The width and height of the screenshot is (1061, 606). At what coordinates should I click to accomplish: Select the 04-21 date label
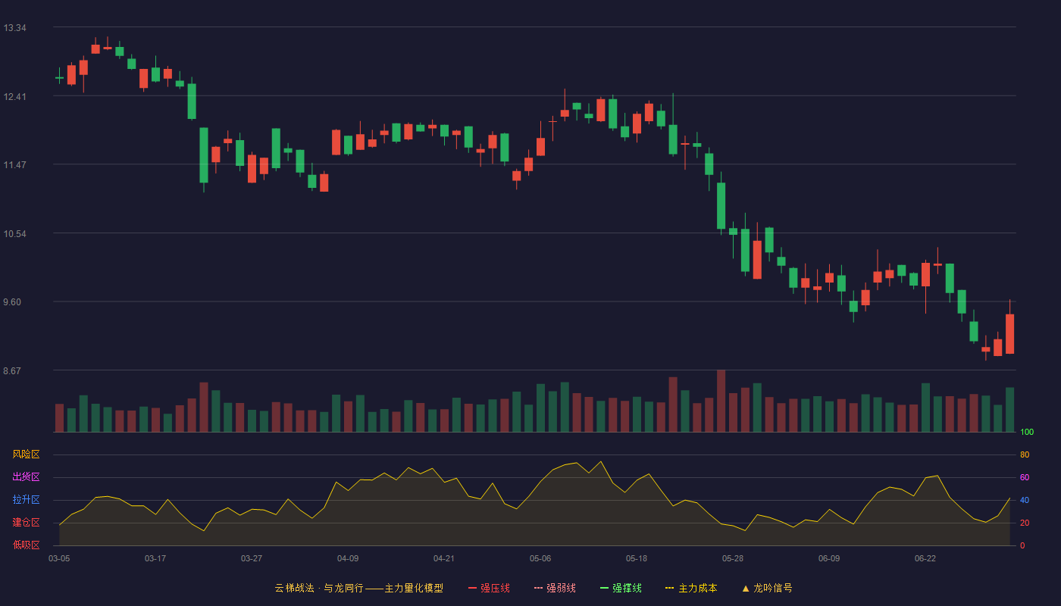tap(444, 558)
